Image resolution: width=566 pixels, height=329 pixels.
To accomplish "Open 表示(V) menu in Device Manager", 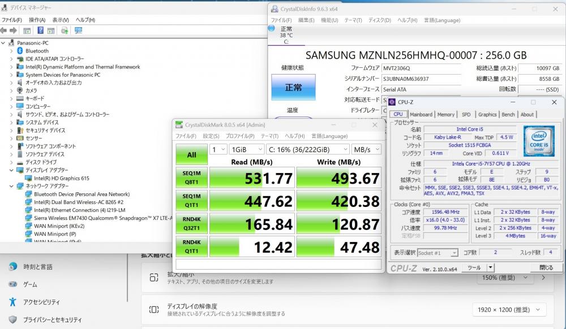I will pyautogui.click(x=61, y=20).
